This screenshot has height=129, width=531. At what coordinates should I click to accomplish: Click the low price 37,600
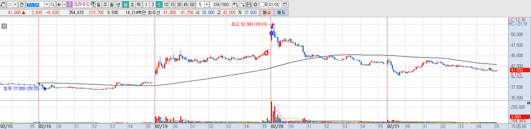pyautogui.click(x=250, y=12)
